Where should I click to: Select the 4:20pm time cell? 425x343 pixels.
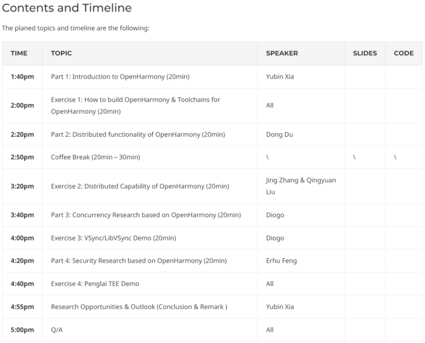(x=22, y=261)
